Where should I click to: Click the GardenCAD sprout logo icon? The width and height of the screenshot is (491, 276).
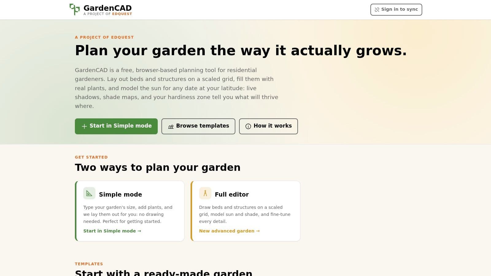click(75, 9)
